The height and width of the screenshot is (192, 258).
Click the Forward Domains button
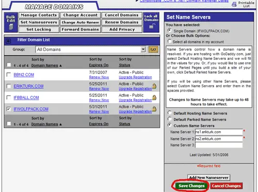(x=80, y=29)
